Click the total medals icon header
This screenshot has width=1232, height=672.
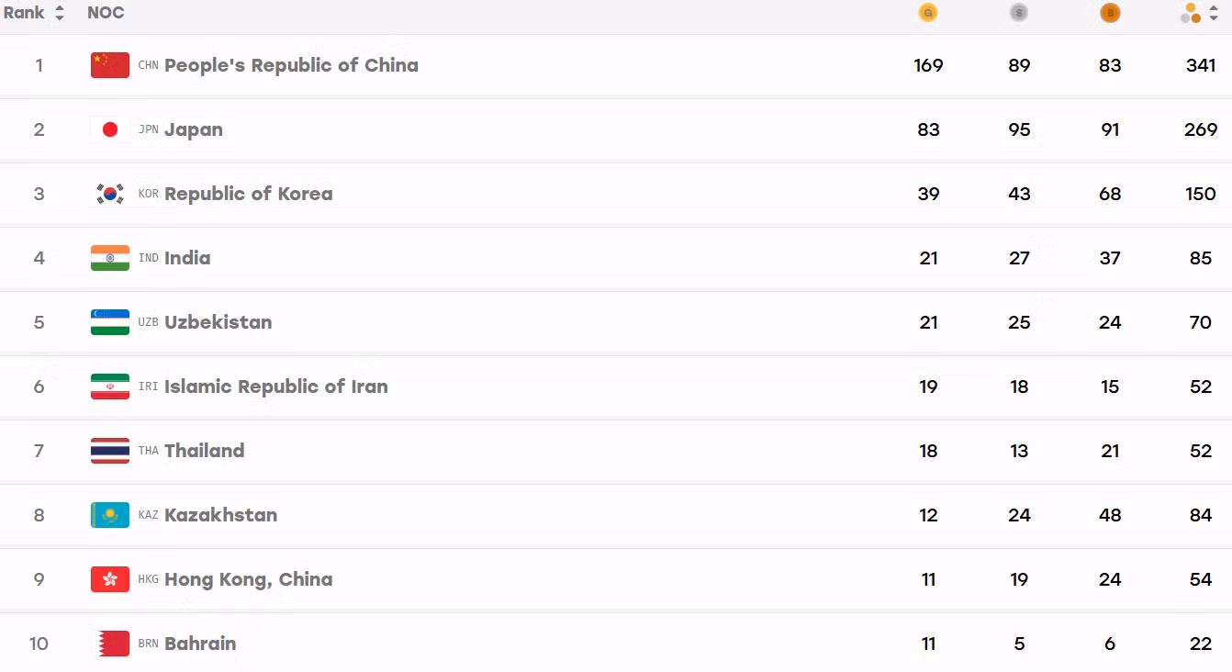pos(1191,13)
